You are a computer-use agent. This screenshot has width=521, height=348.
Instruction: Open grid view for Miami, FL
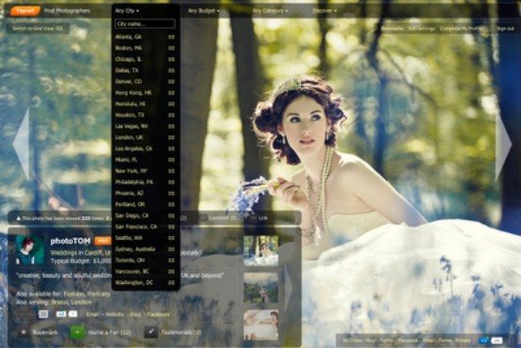tap(171, 160)
